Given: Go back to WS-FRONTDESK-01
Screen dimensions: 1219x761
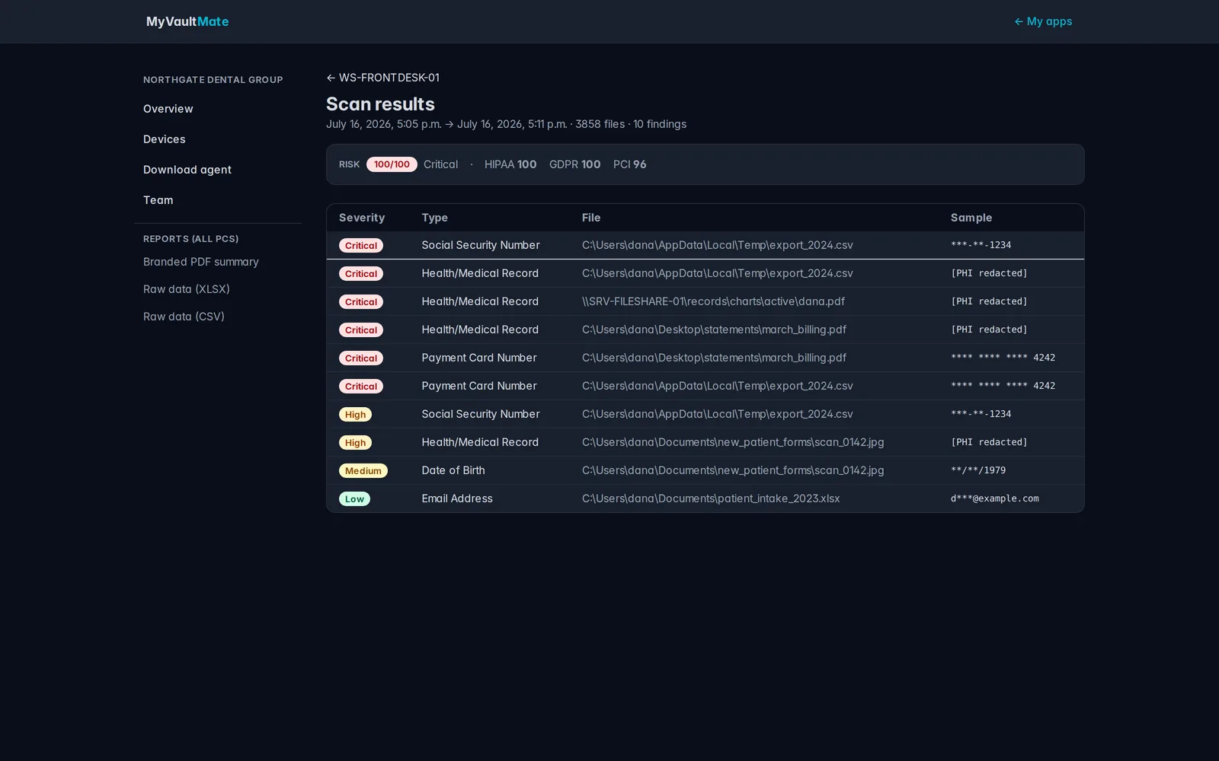Looking at the screenshot, I should pos(382,78).
